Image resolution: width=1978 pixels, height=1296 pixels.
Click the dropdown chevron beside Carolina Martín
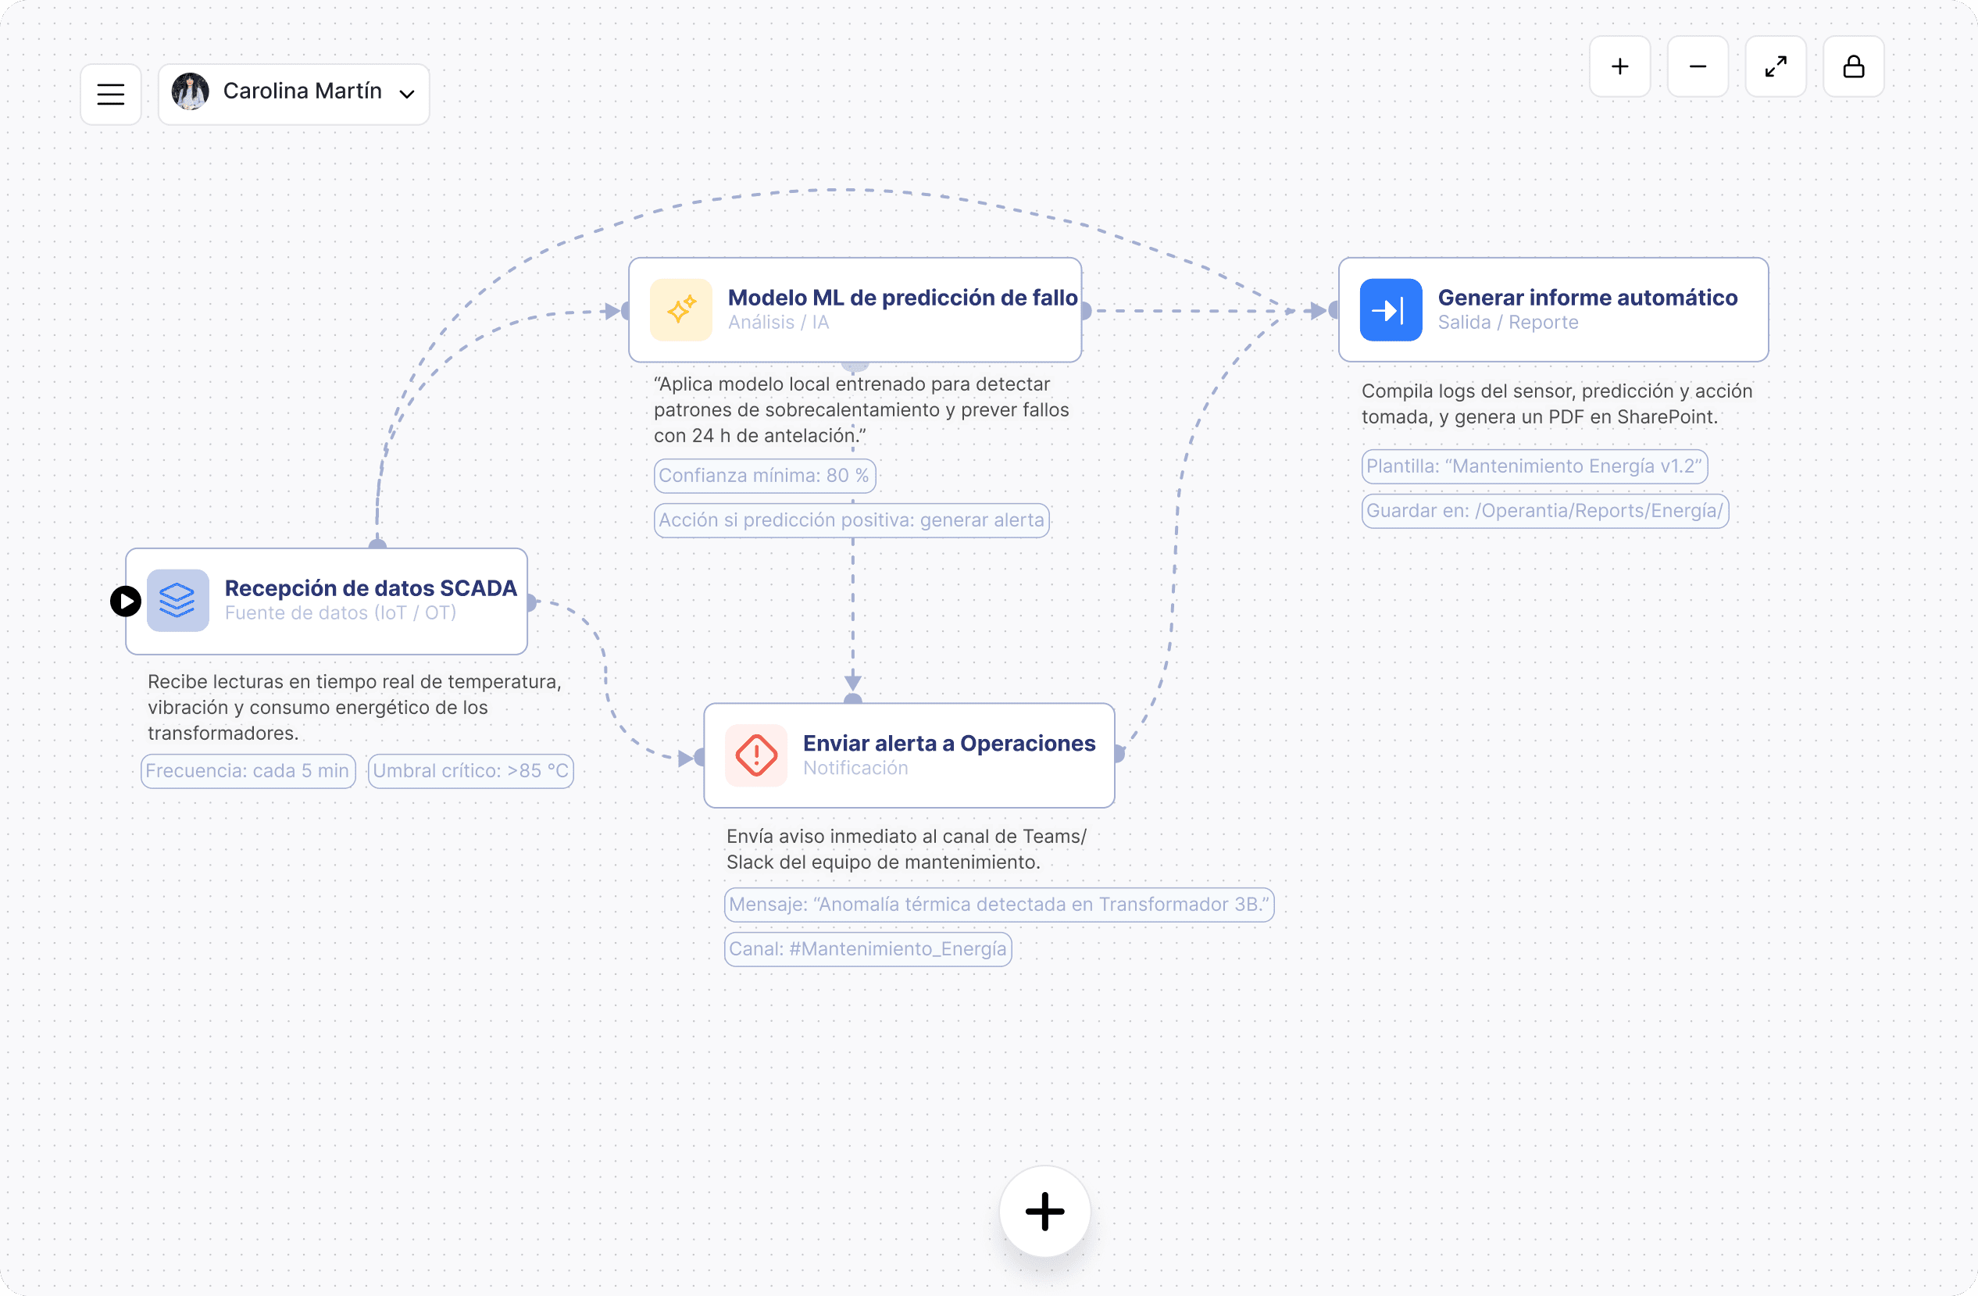point(407,94)
